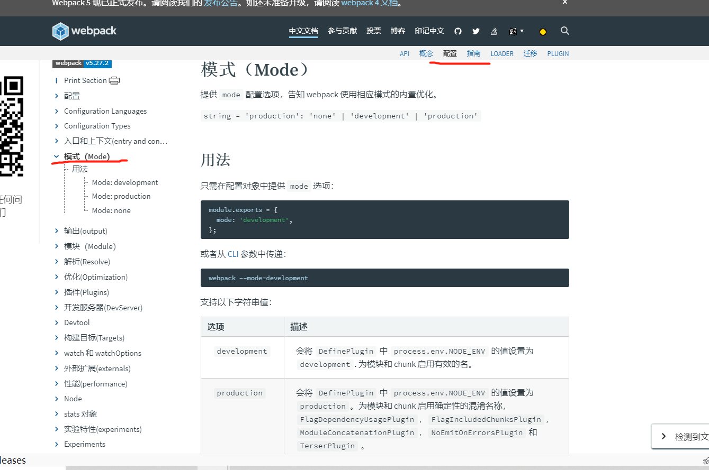Click the Stack Overflow icon
709x470 pixels.
493,31
